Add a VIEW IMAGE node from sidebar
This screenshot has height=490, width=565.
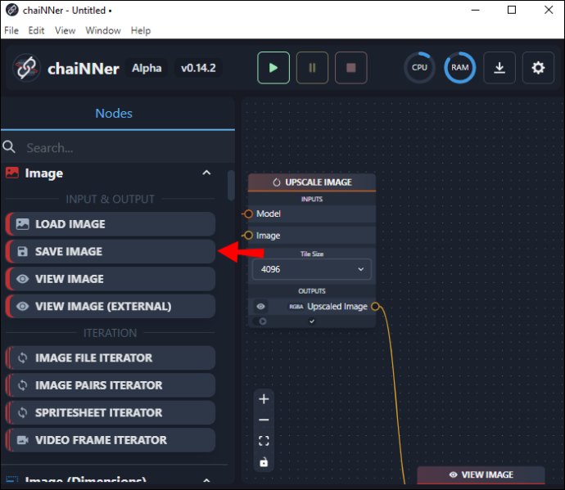(111, 279)
